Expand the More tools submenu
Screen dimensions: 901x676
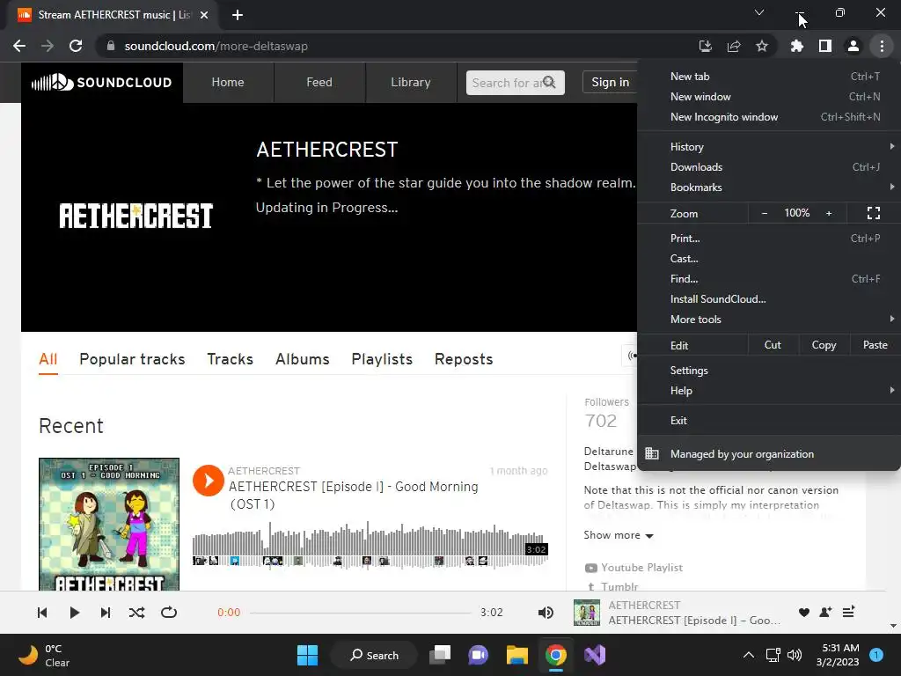(769, 319)
